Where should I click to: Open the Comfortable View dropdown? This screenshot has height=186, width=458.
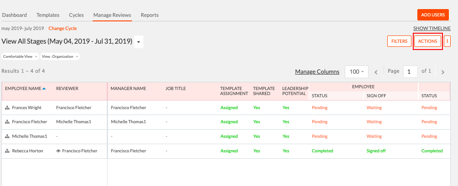[x=20, y=56]
